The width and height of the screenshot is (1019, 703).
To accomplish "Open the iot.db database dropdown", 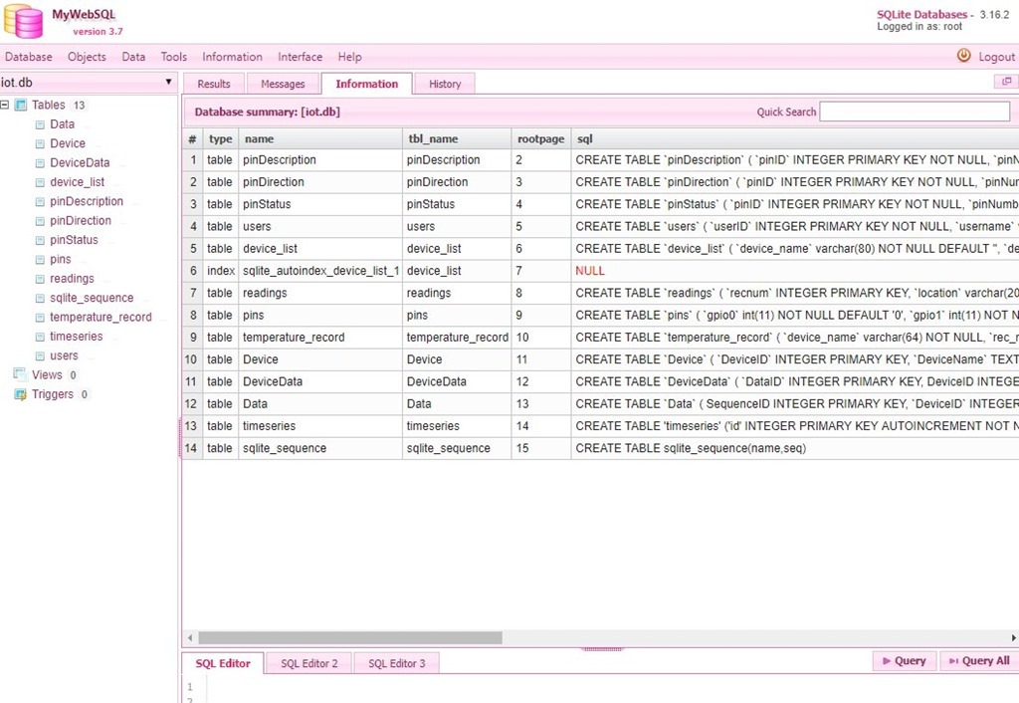I will 168,83.
